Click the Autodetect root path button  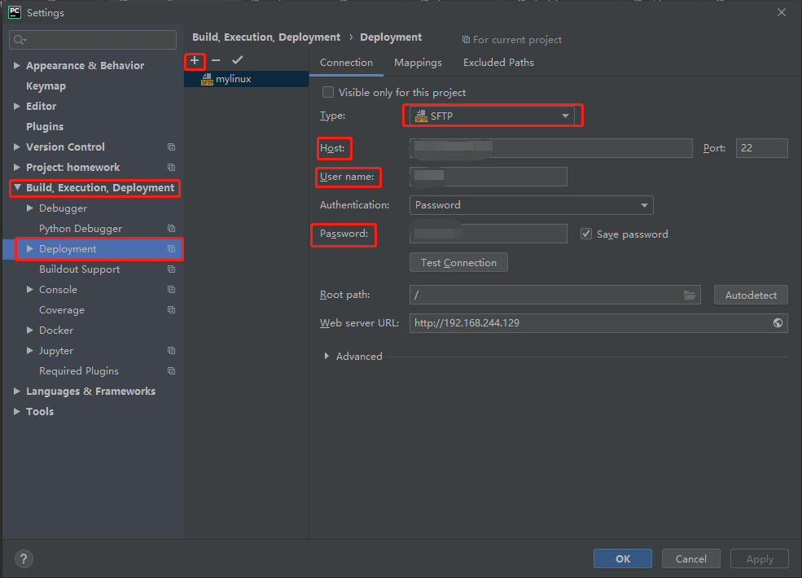coord(751,296)
